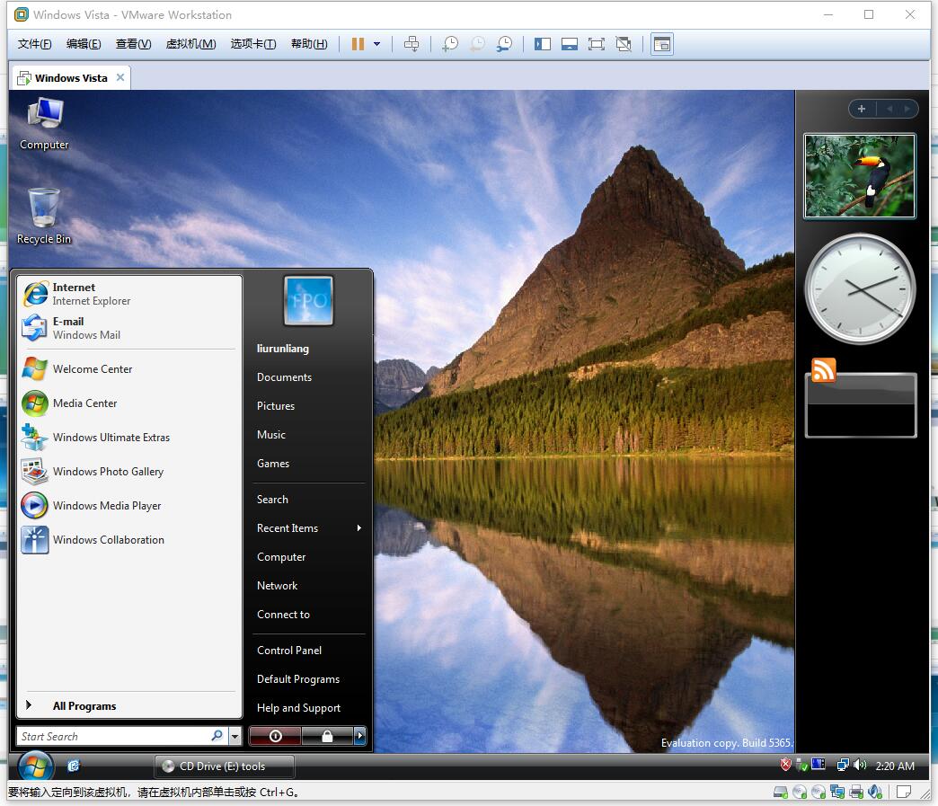The height and width of the screenshot is (806, 938).
Task: Open the 帮助(H) menu
Action: pos(309,44)
